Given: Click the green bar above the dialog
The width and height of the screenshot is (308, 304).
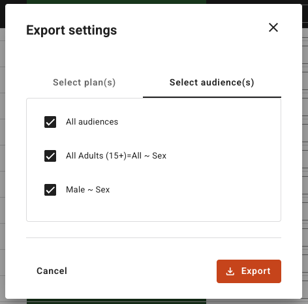Looking at the screenshot, I should 116,2.
